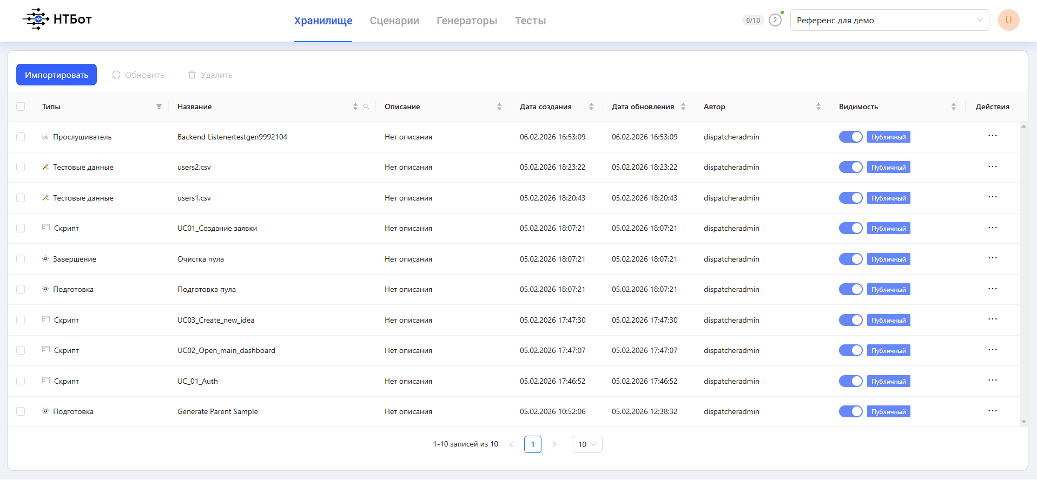
Task: Select checkbox for Backend Listenertestgen9992104 row
Action: (21, 137)
